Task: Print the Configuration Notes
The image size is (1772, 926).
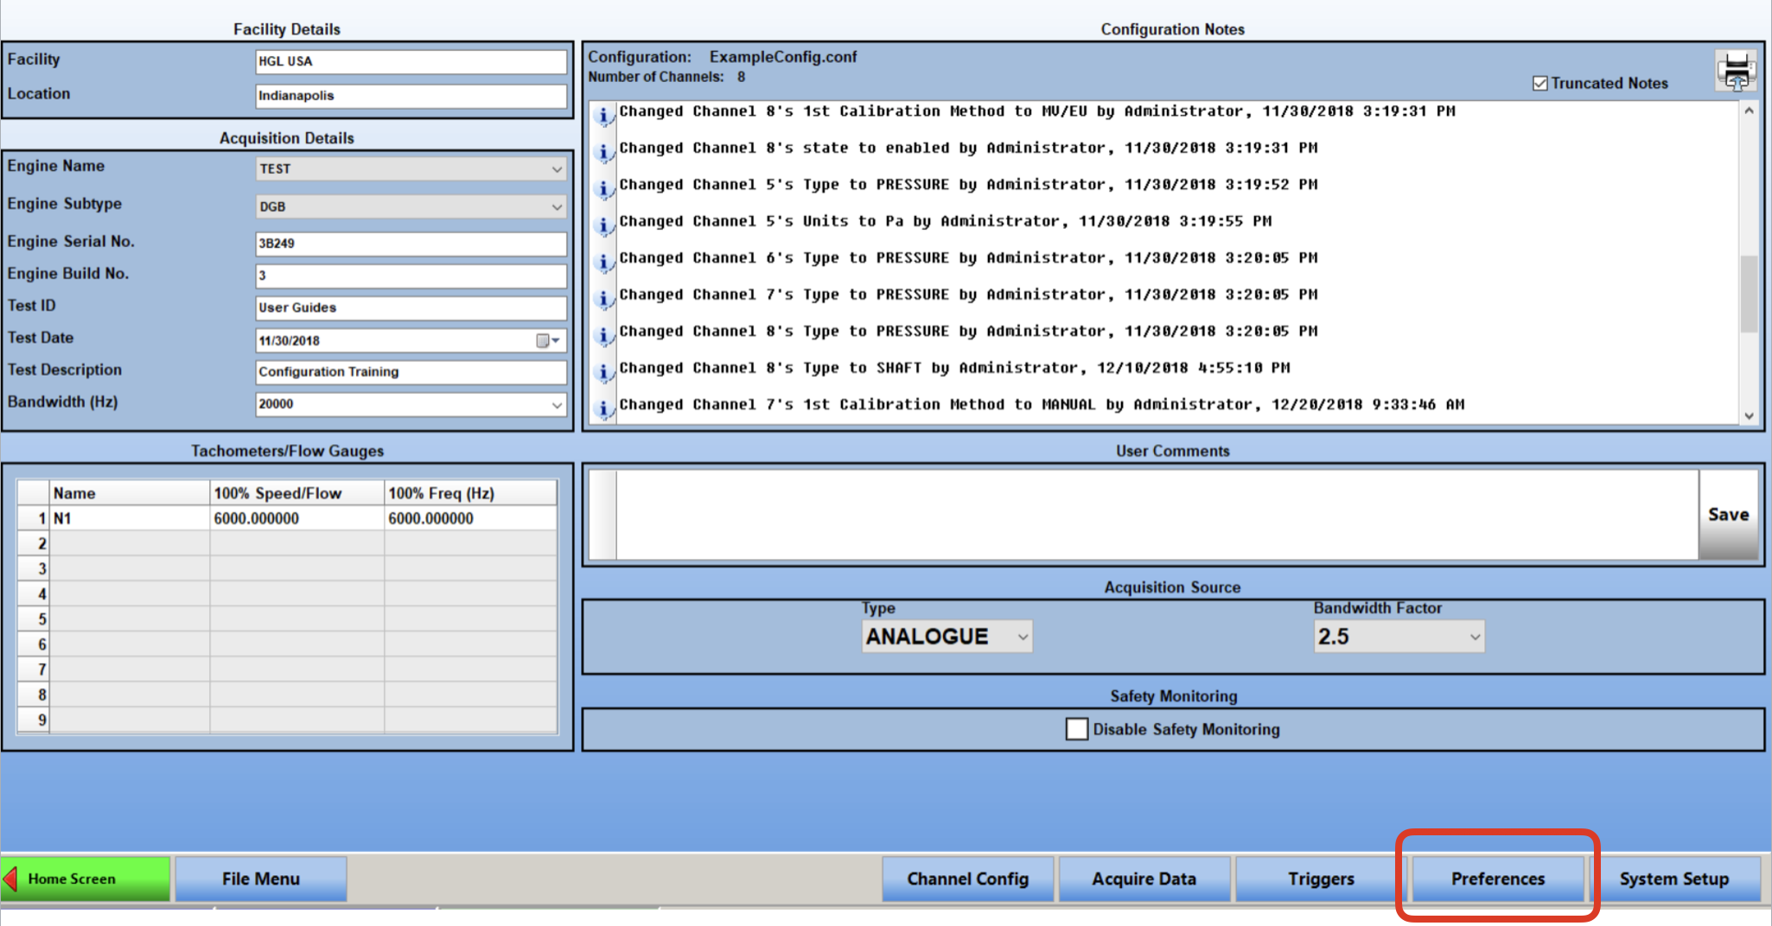Action: tap(1734, 69)
